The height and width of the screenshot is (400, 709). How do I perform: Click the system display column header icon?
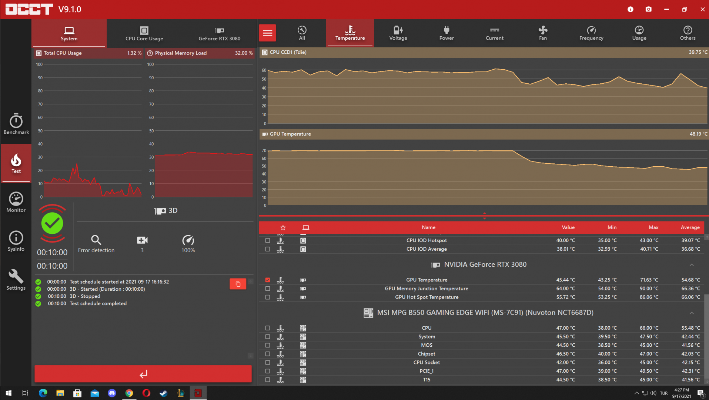[306, 227]
